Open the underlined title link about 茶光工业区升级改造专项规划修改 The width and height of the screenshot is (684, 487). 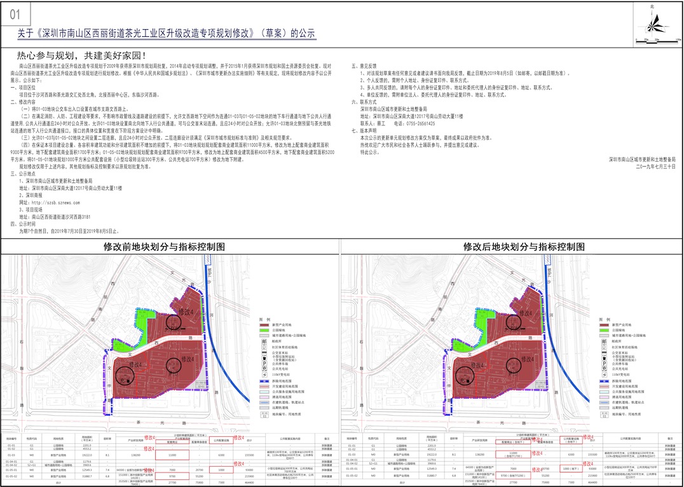(x=166, y=34)
